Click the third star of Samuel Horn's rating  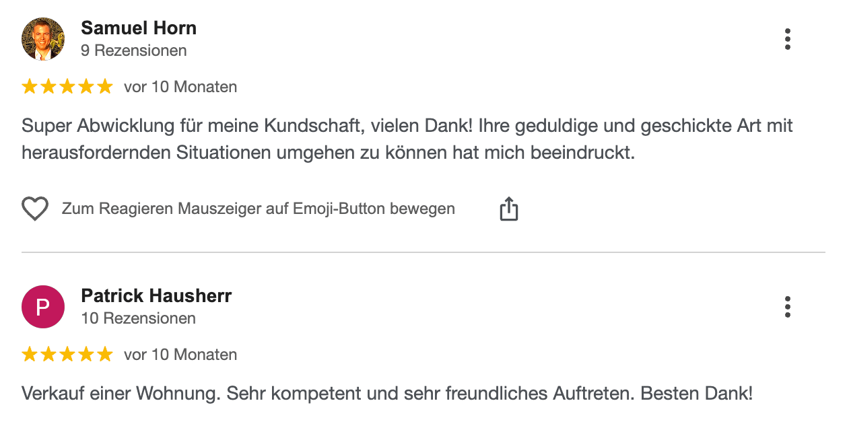[x=67, y=87]
